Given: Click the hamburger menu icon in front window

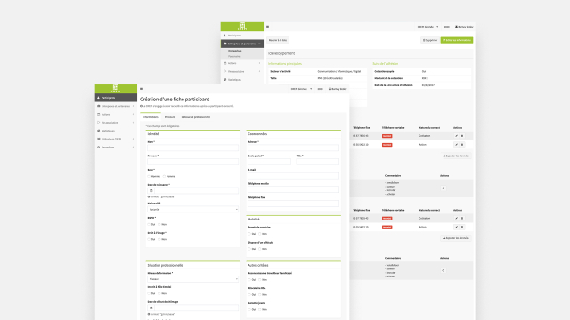Looking at the screenshot, I should coord(141,89).
